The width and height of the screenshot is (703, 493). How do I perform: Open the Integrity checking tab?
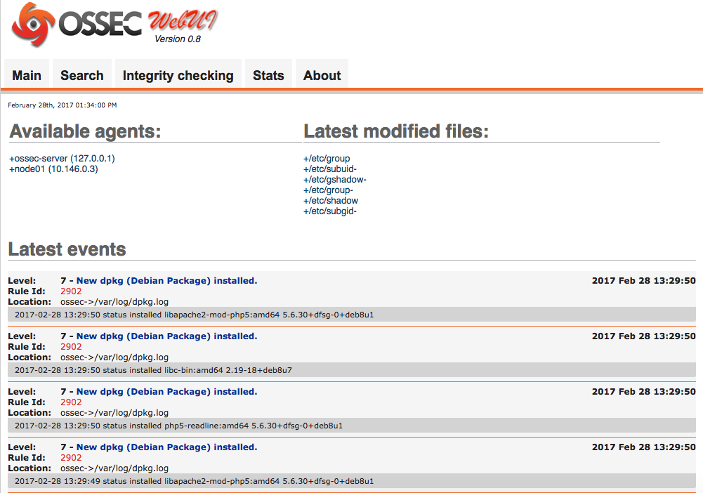pos(178,75)
